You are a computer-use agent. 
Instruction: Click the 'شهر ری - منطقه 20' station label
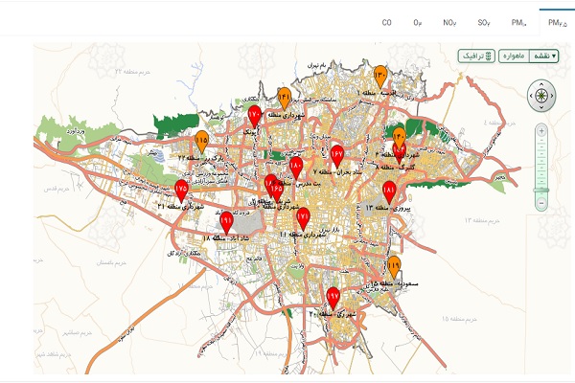click(333, 314)
